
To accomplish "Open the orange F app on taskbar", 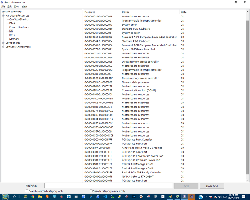I will pos(47,197).
